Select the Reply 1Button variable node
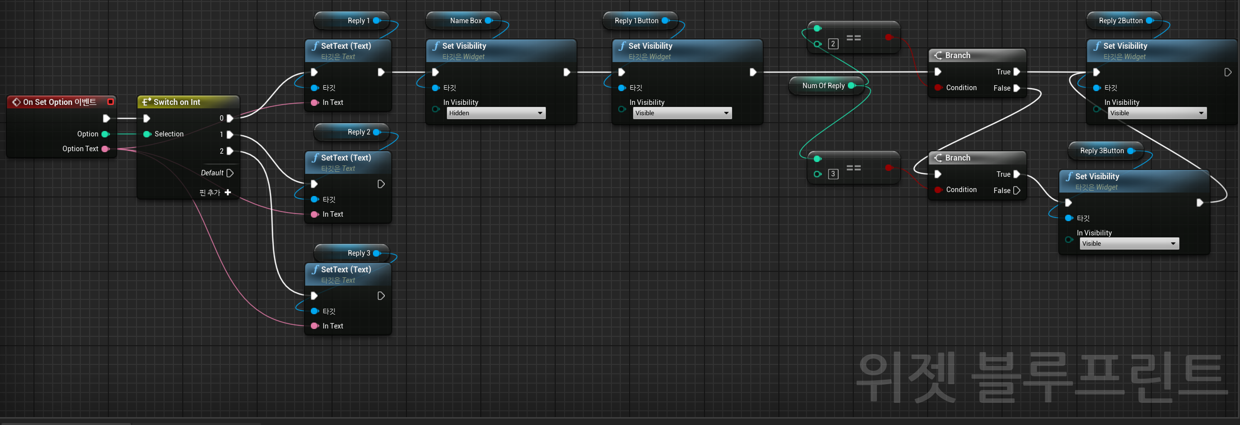The width and height of the screenshot is (1240, 425). click(636, 21)
